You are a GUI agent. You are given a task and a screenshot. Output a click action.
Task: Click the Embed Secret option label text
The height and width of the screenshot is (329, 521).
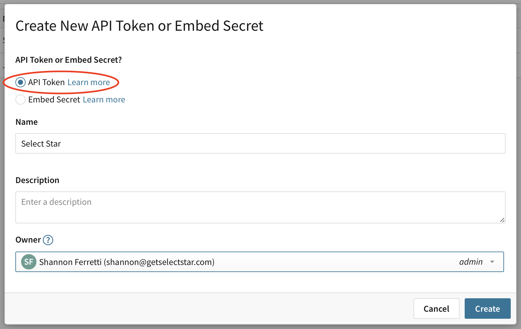click(54, 100)
